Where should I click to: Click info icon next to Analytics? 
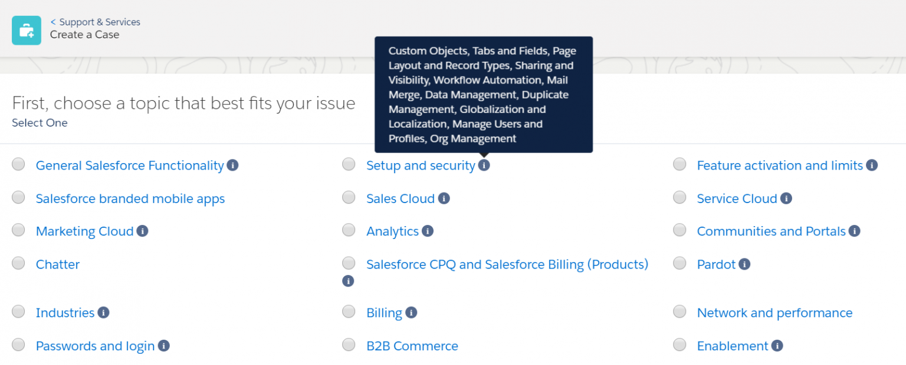(x=428, y=231)
